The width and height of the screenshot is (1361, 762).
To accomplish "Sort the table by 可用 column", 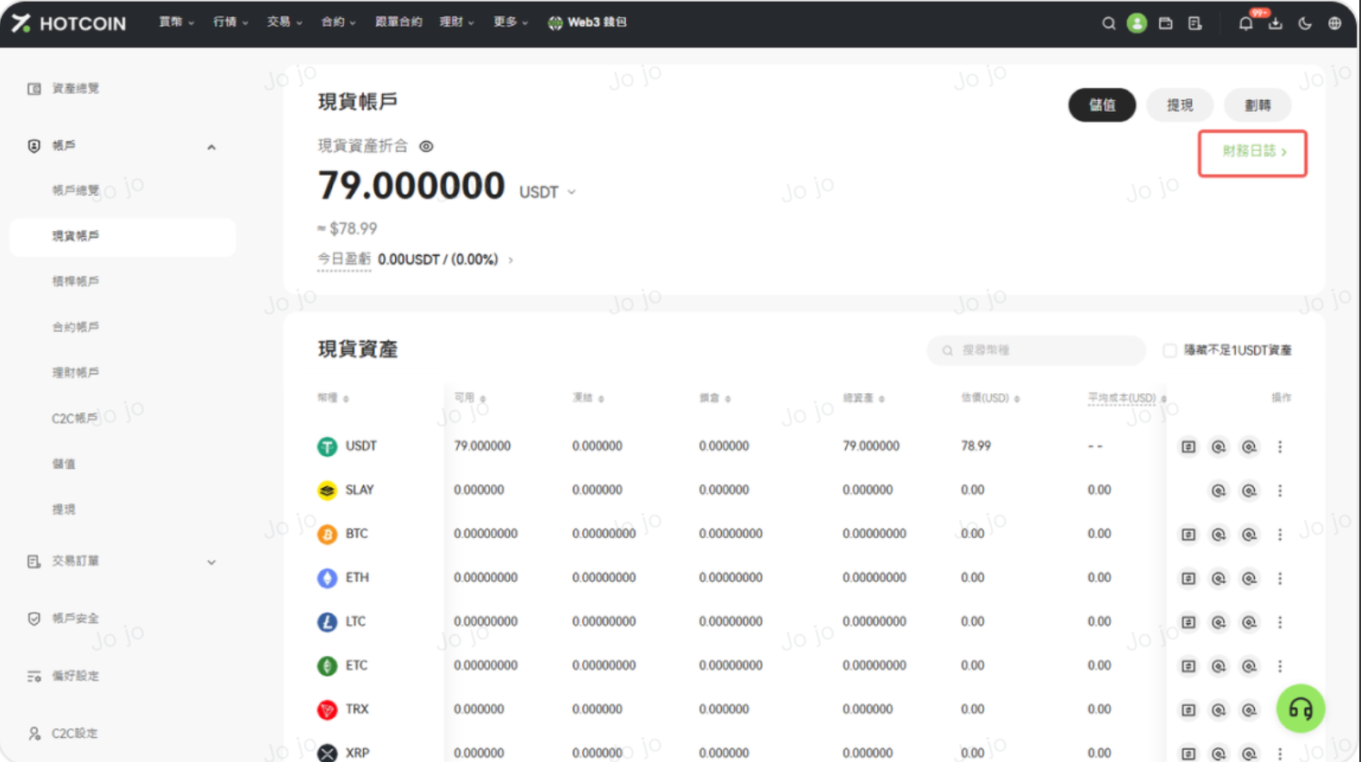I will pyautogui.click(x=470, y=398).
